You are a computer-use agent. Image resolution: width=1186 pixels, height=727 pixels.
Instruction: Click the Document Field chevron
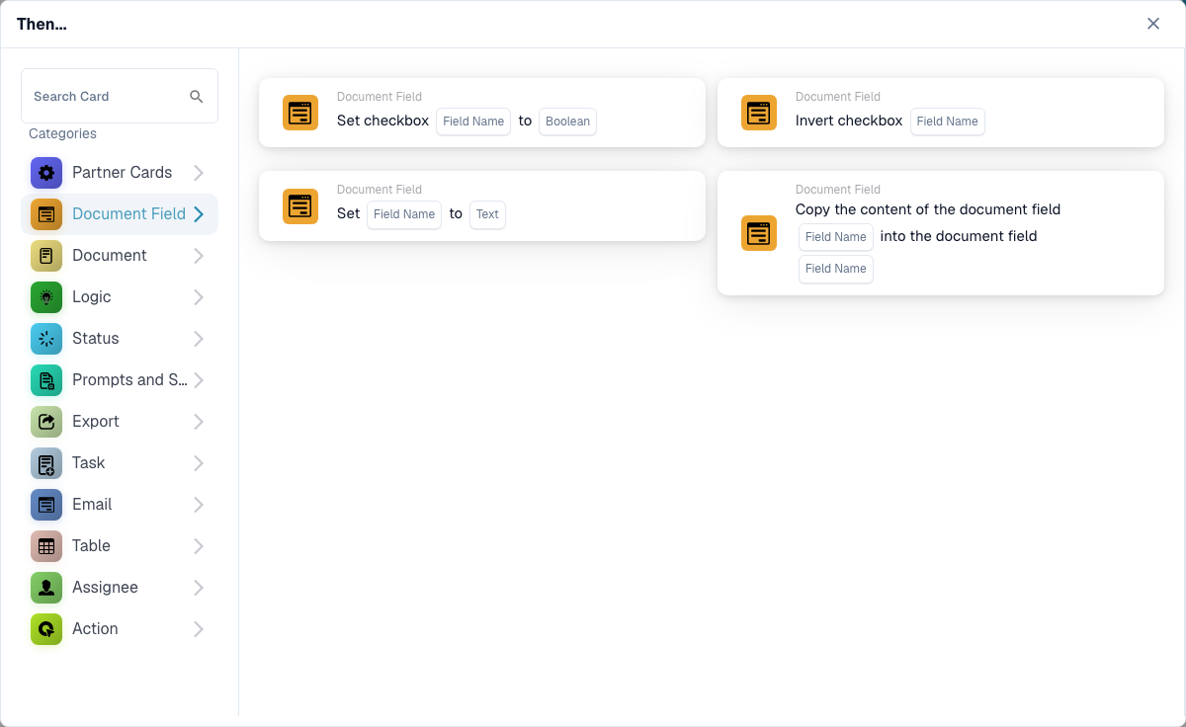[199, 214]
